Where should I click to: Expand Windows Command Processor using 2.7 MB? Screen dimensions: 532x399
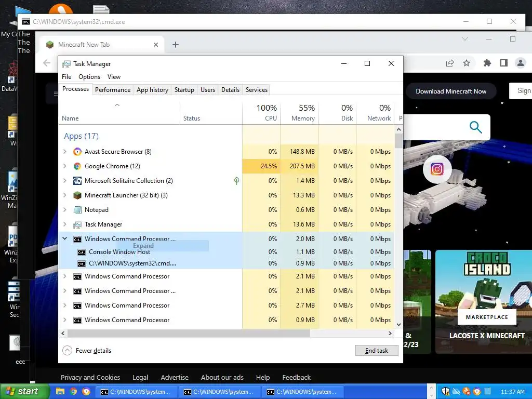coord(65,305)
